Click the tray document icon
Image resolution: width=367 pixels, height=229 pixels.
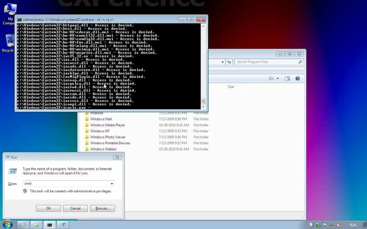click(311, 225)
